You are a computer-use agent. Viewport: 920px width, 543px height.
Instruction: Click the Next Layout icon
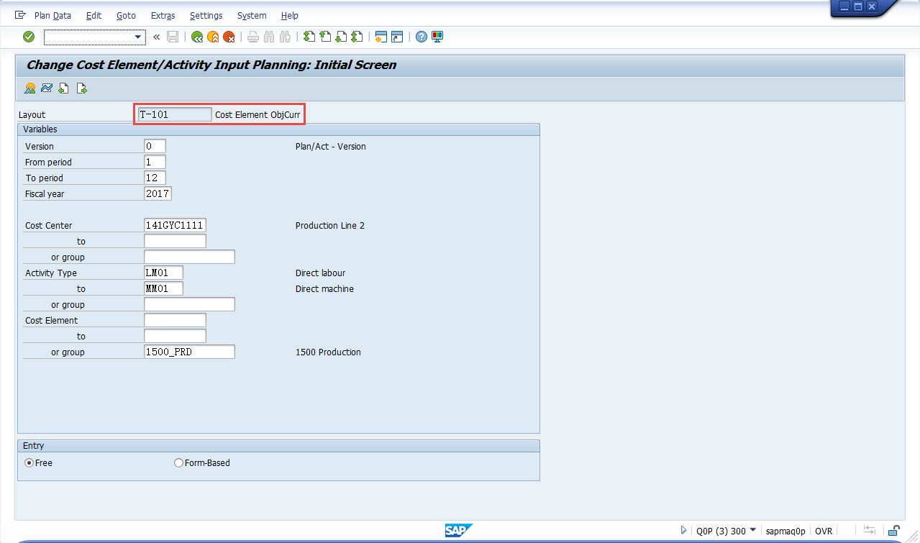tap(81, 88)
